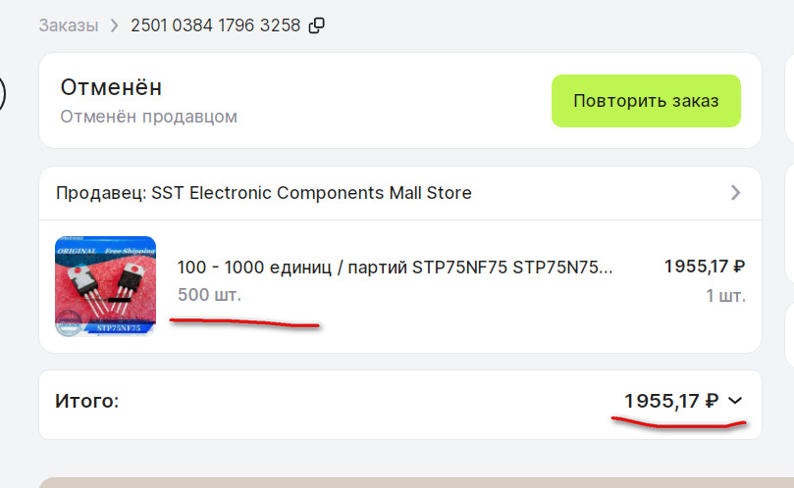
Task: Click the Итого label
Action: pos(86,401)
